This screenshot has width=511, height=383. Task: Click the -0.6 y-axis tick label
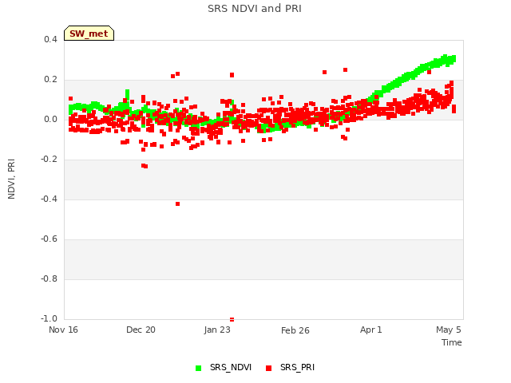[49, 239]
